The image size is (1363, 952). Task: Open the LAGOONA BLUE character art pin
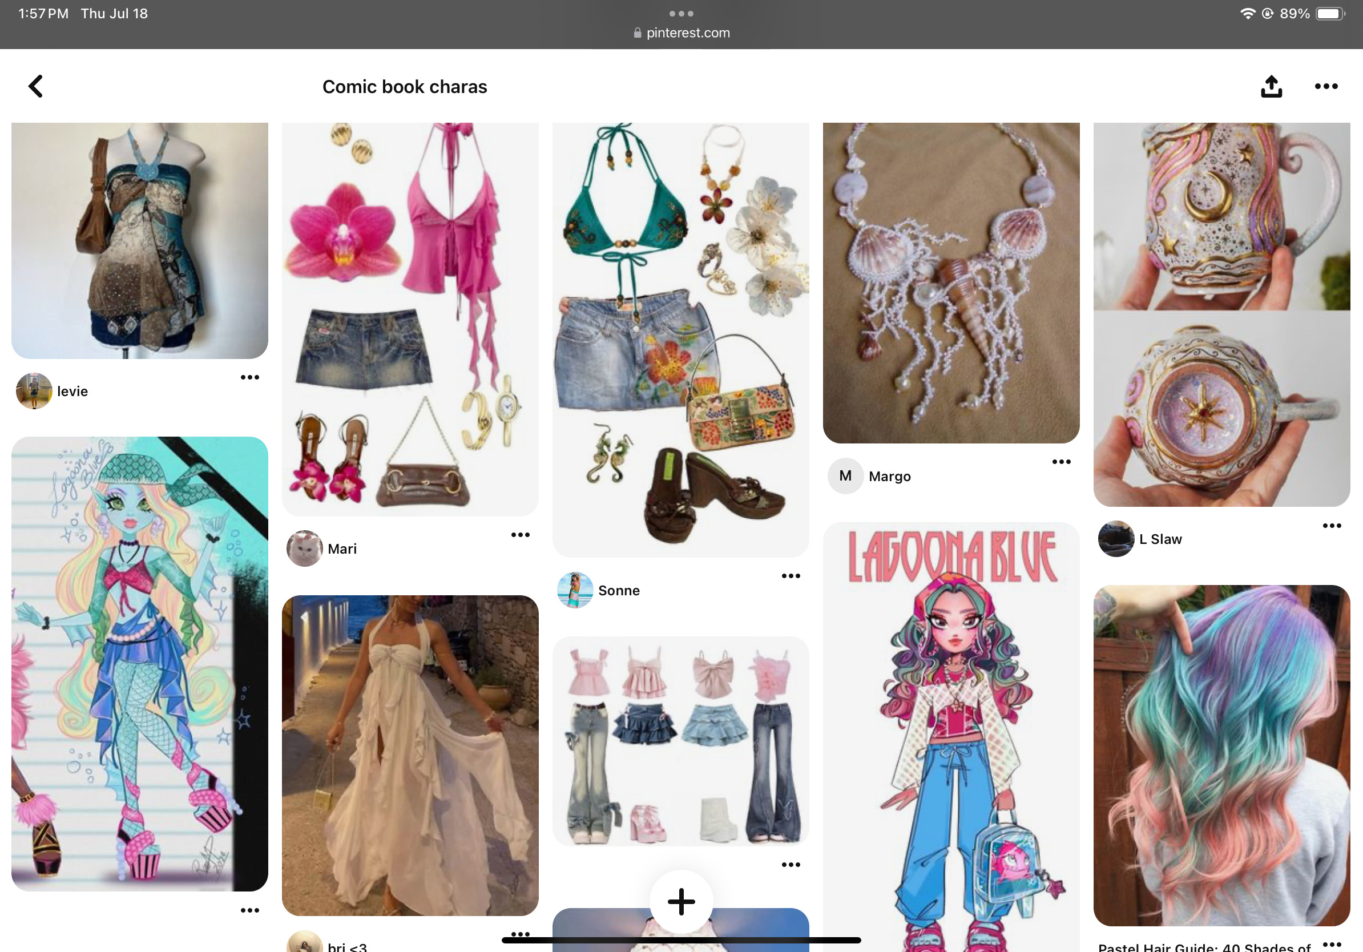951,737
